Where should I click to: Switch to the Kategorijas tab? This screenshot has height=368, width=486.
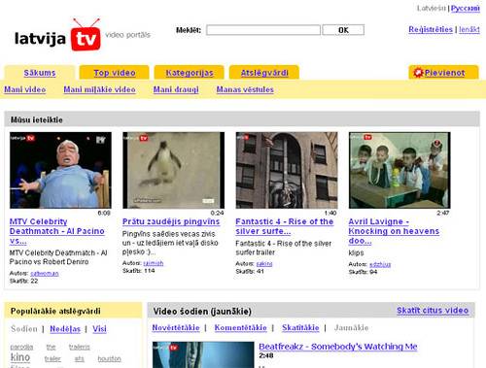190,73
